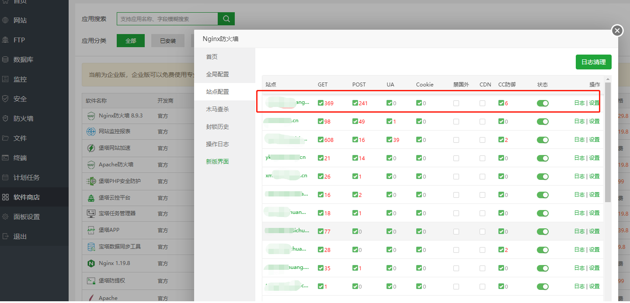Click the magnifier search button beside 应用搜索
Screen dimensions: 630x303
click(226, 19)
